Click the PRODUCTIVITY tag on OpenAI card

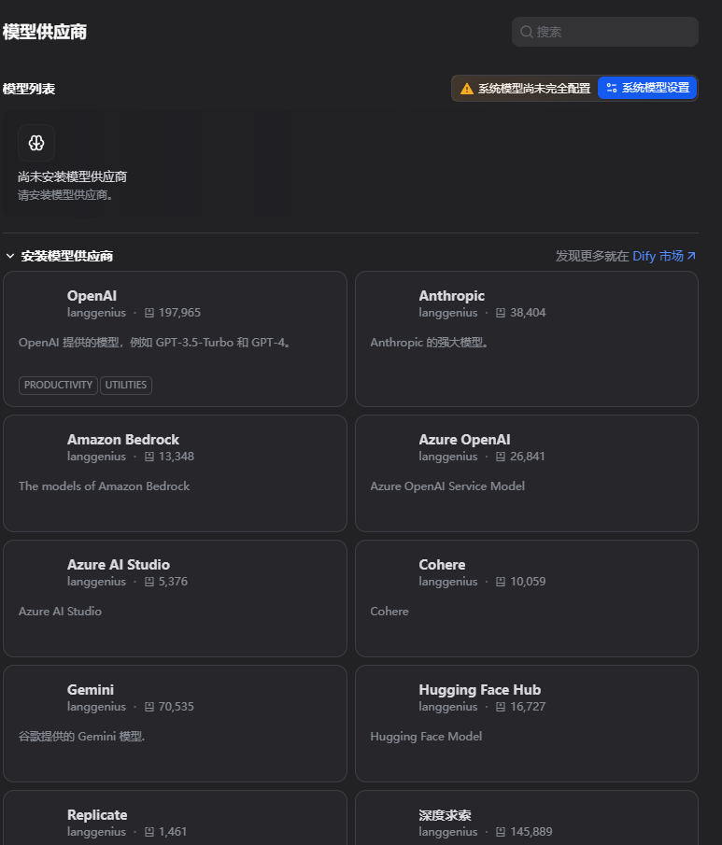[x=58, y=385]
